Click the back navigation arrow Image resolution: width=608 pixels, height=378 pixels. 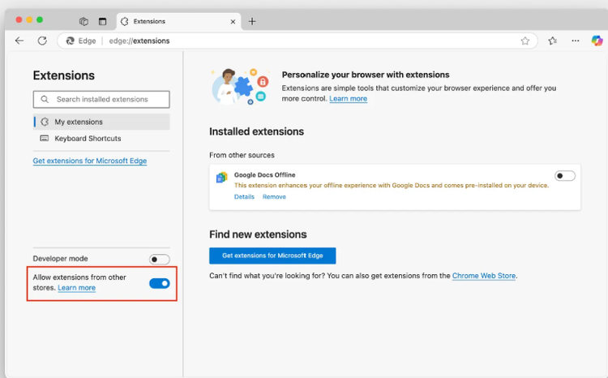click(x=19, y=41)
